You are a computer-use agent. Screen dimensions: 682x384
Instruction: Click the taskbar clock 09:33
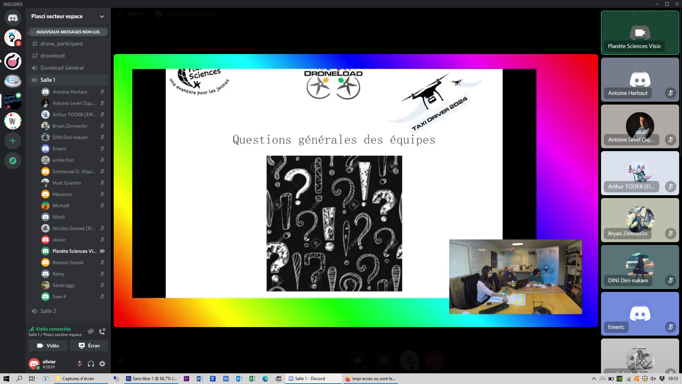673,379
